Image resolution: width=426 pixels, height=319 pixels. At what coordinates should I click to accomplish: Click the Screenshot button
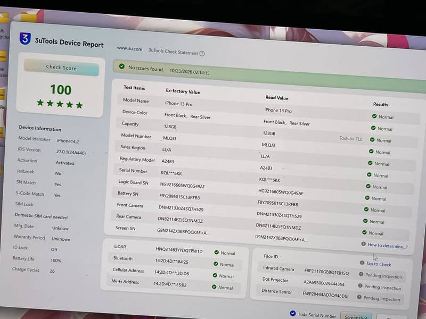click(356, 316)
